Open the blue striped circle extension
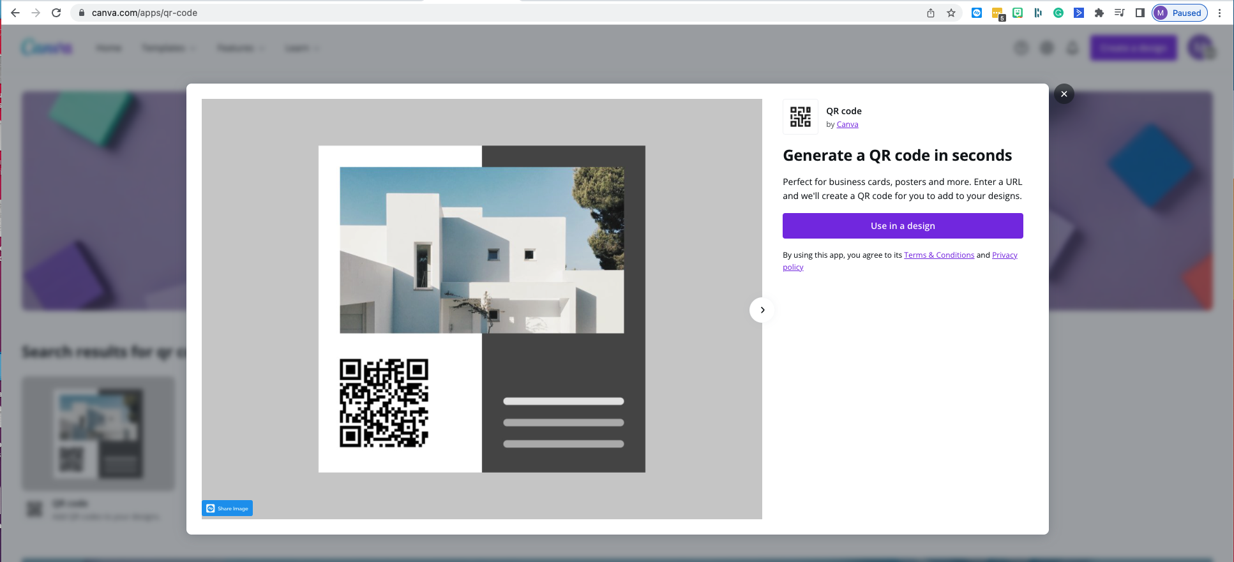 coord(977,13)
